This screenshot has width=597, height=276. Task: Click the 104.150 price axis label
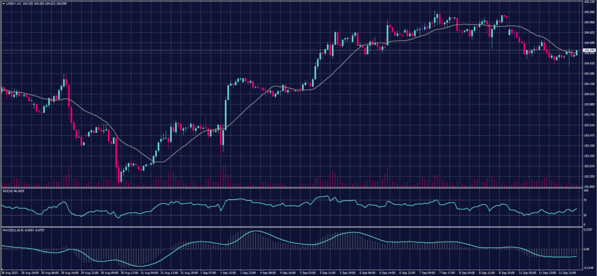pos(589,84)
